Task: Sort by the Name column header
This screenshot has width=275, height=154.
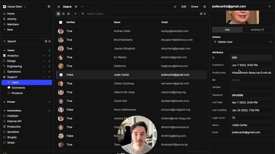Action: (x=117, y=22)
